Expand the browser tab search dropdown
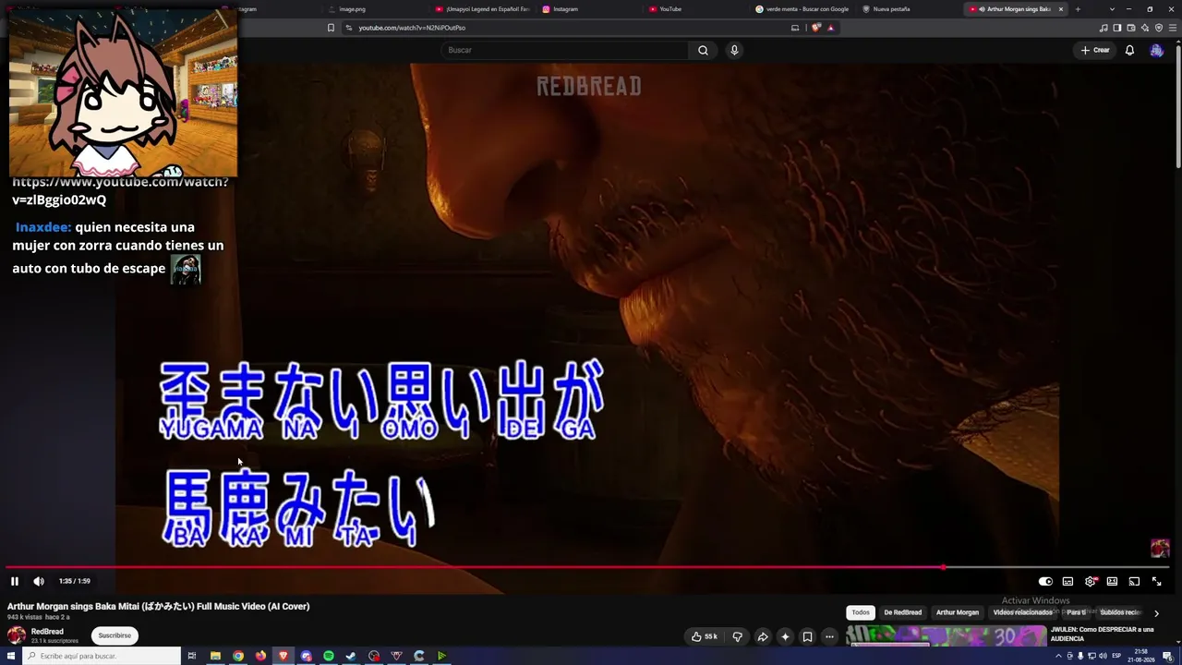The width and height of the screenshot is (1182, 665). (x=1112, y=9)
